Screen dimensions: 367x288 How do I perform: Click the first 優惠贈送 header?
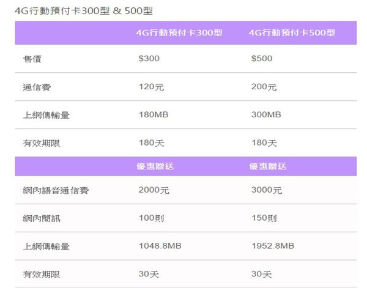[x=155, y=166]
